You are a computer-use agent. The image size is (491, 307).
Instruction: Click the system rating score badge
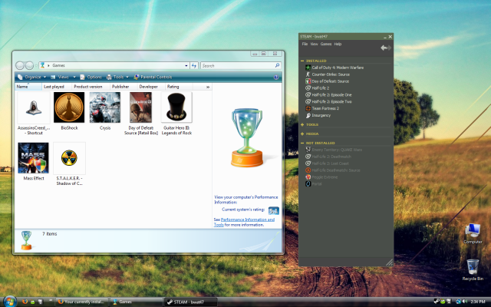(x=274, y=210)
